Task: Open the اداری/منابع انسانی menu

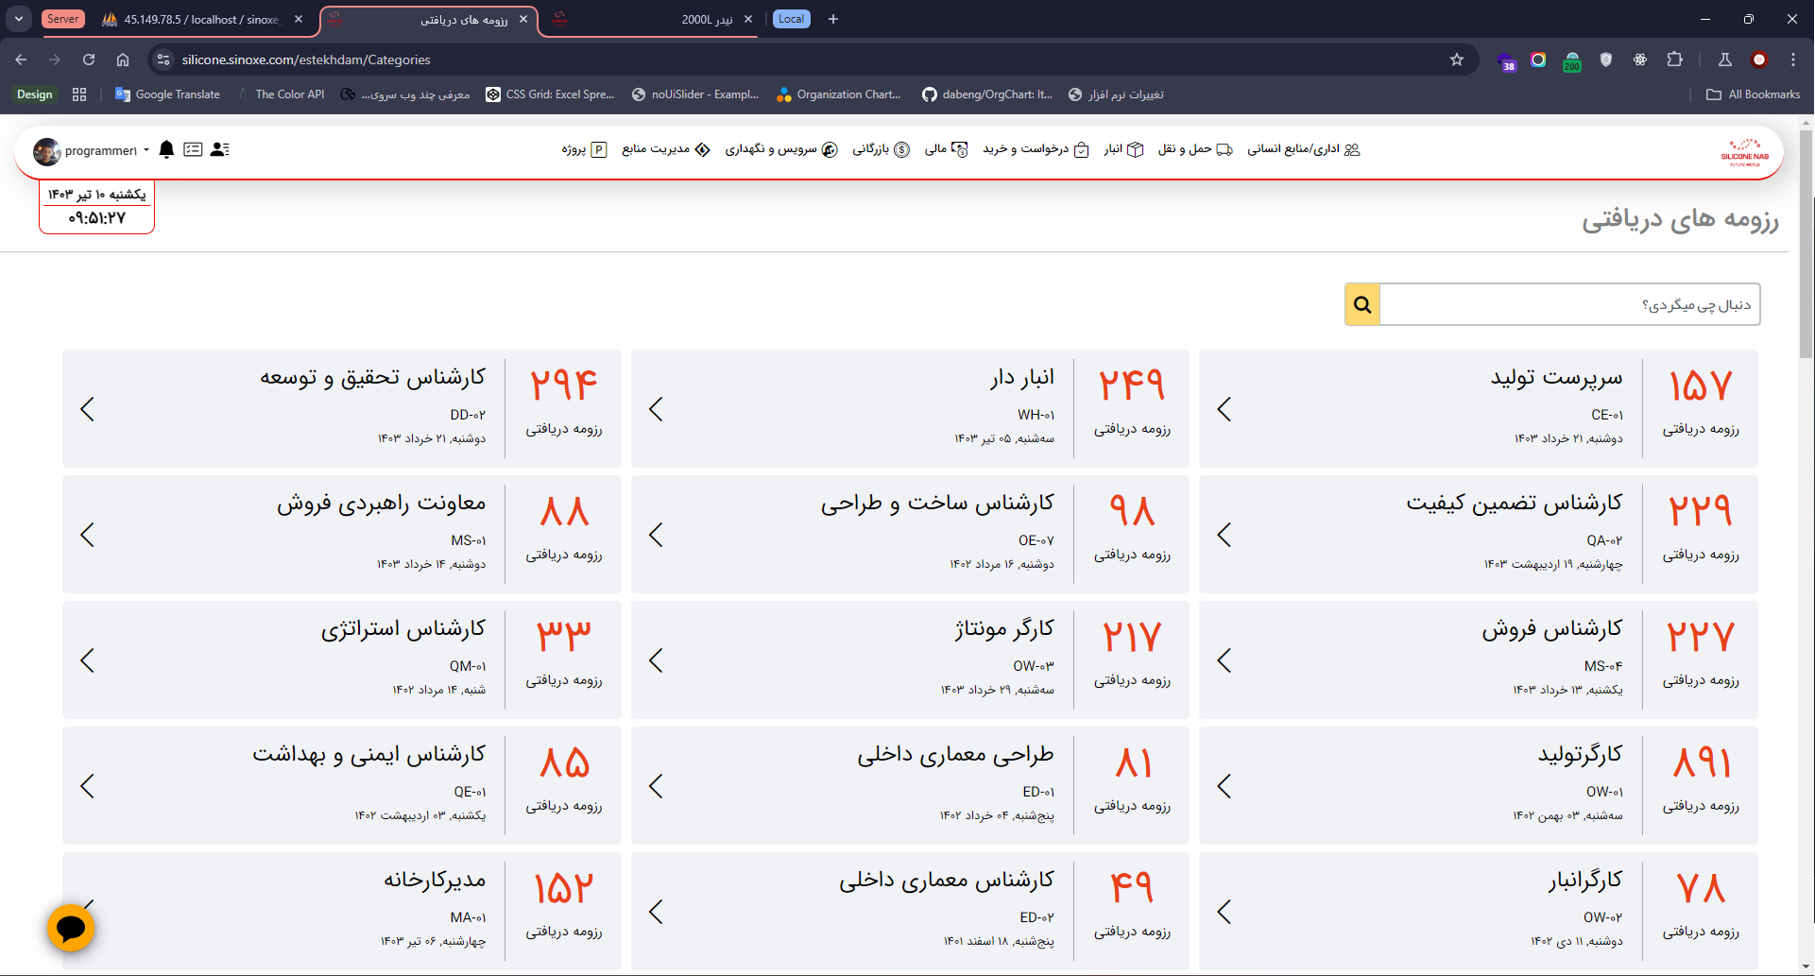Action: (1302, 149)
